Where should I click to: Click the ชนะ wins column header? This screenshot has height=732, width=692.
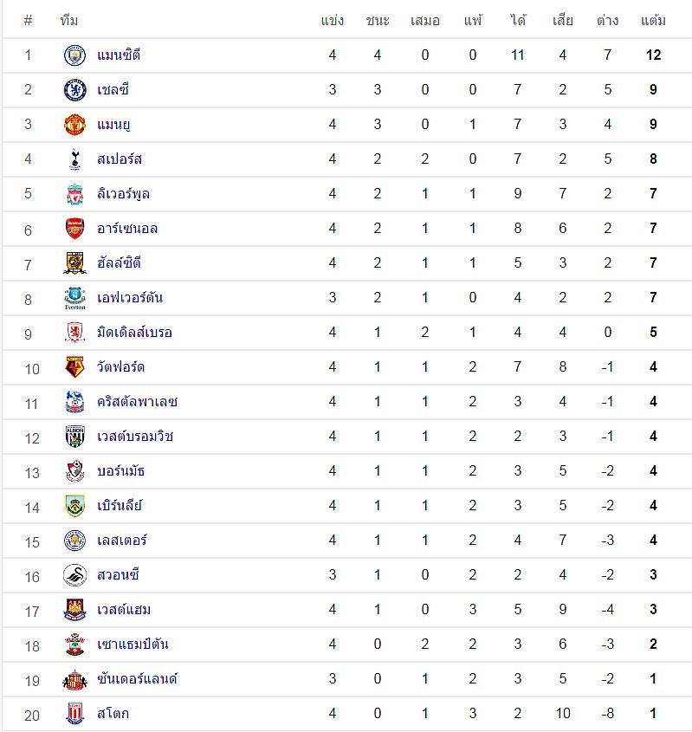378,21
